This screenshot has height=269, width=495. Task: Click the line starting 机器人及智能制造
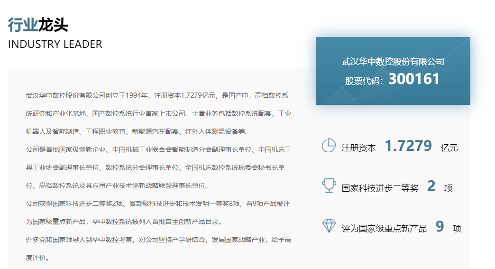pyautogui.click(x=138, y=131)
